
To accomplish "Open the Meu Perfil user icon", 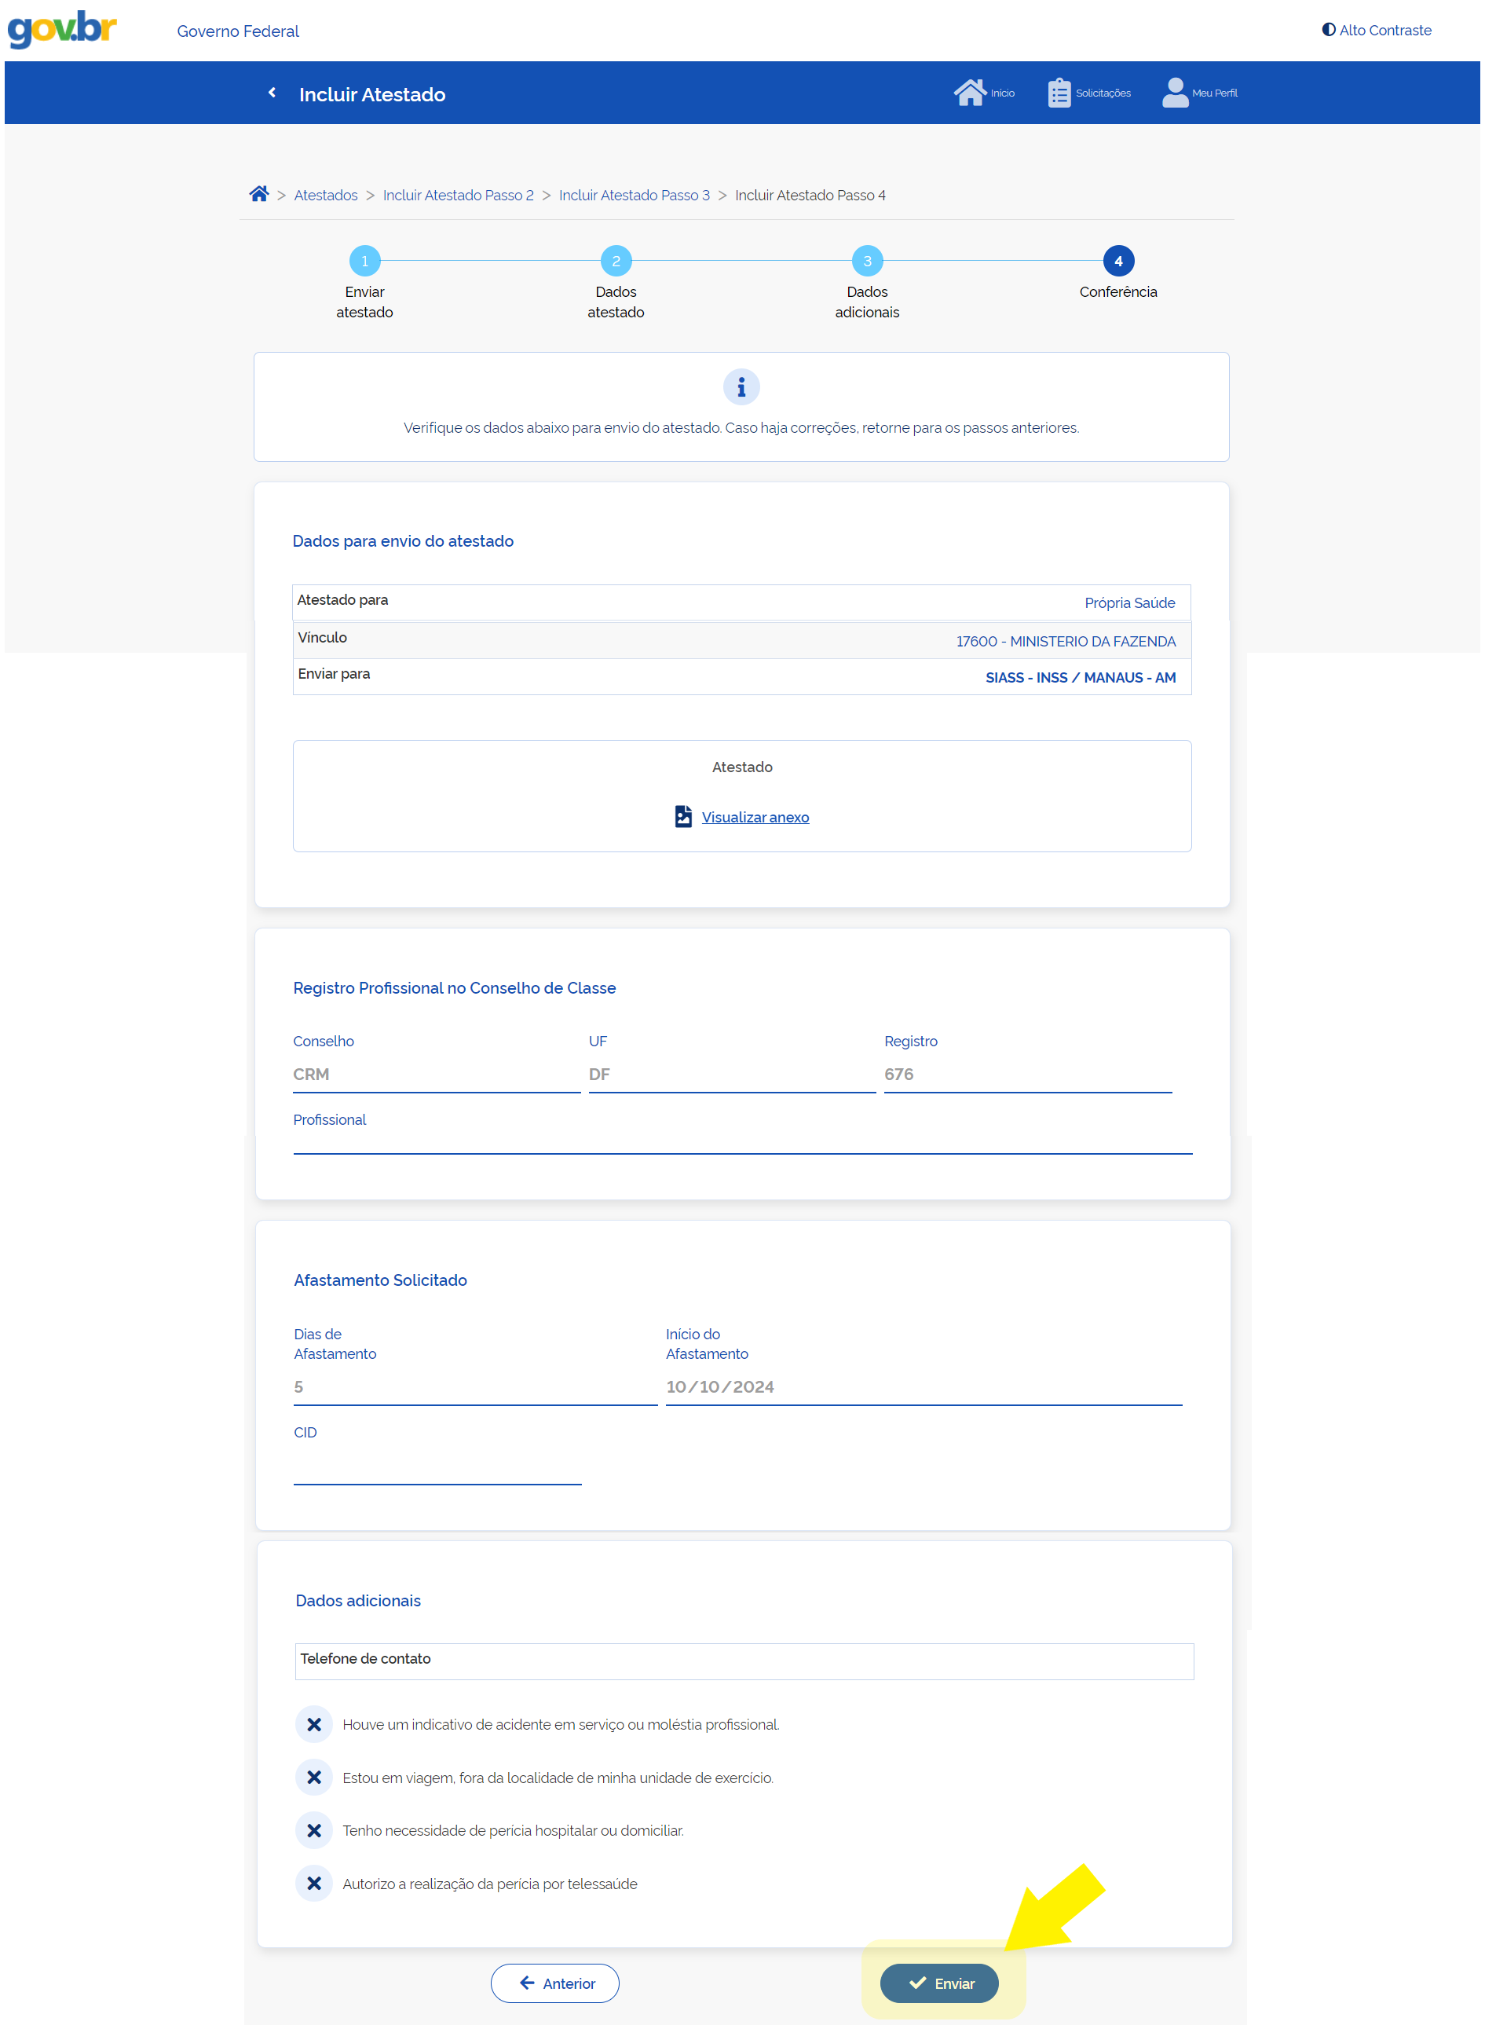I will pyautogui.click(x=1174, y=93).
